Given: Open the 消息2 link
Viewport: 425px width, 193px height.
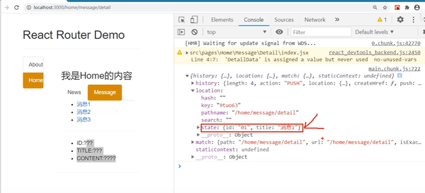Looking at the screenshot, I should pyautogui.click(x=83, y=112).
